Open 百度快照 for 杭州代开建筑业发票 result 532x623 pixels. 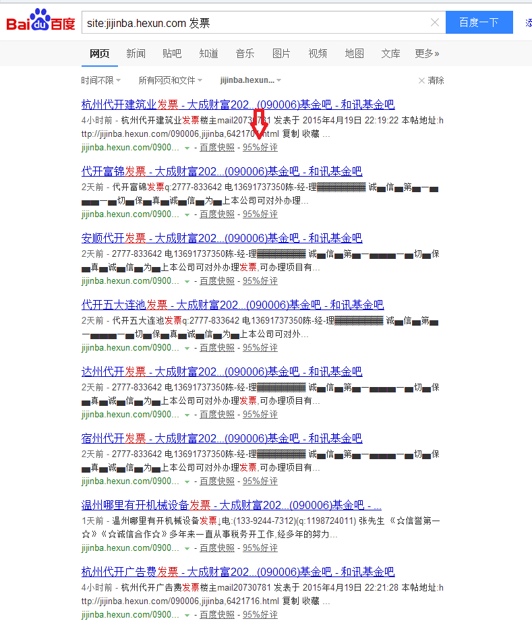point(217,148)
